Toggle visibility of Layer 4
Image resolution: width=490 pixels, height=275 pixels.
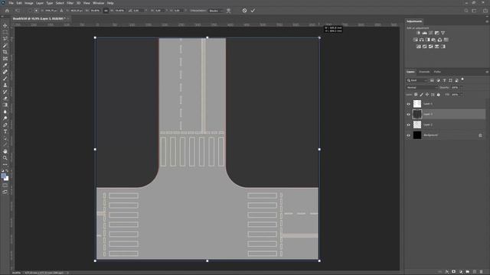coord(408,104)
